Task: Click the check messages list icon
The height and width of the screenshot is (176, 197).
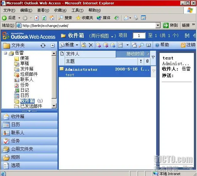Action: 120,45
